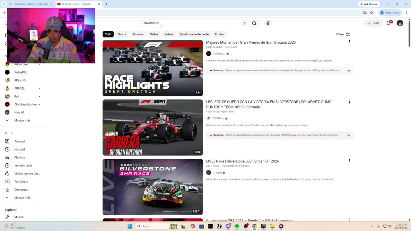
Task: Visit the ESPN Fans channel link
Action: [218, 118]
